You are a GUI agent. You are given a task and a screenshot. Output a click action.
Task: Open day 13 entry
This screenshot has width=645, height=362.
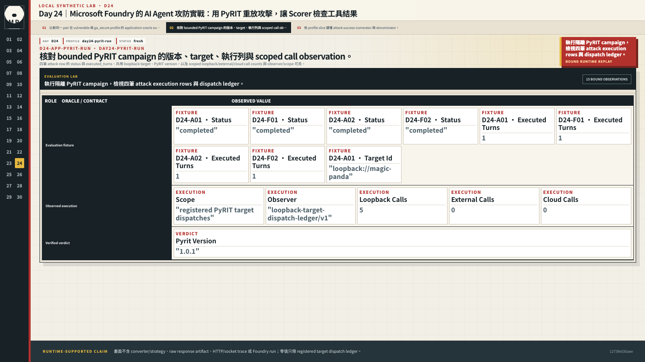tap(9, 107)
